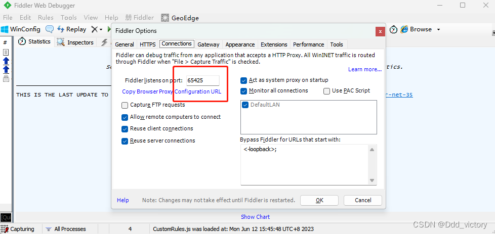Image resolution: width=495 pixels, height=234 pixels.
Task: Click the lightning bolt tab icon
Action: (104, 42)
